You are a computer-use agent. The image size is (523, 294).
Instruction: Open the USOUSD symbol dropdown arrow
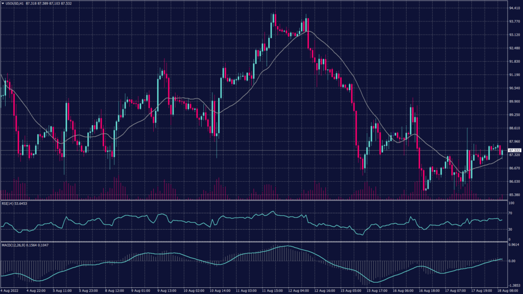(4, 3)
